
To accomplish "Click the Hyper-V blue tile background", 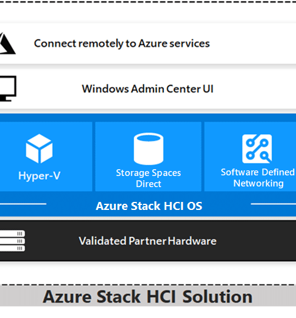I will tap(46, 156).
